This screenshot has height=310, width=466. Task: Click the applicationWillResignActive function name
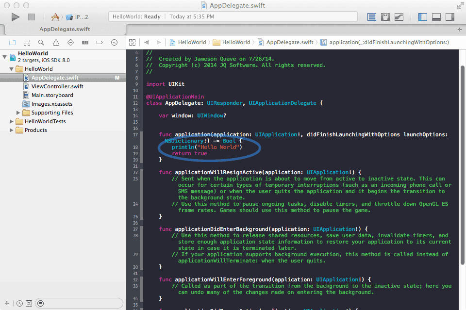tap(218, 172)
